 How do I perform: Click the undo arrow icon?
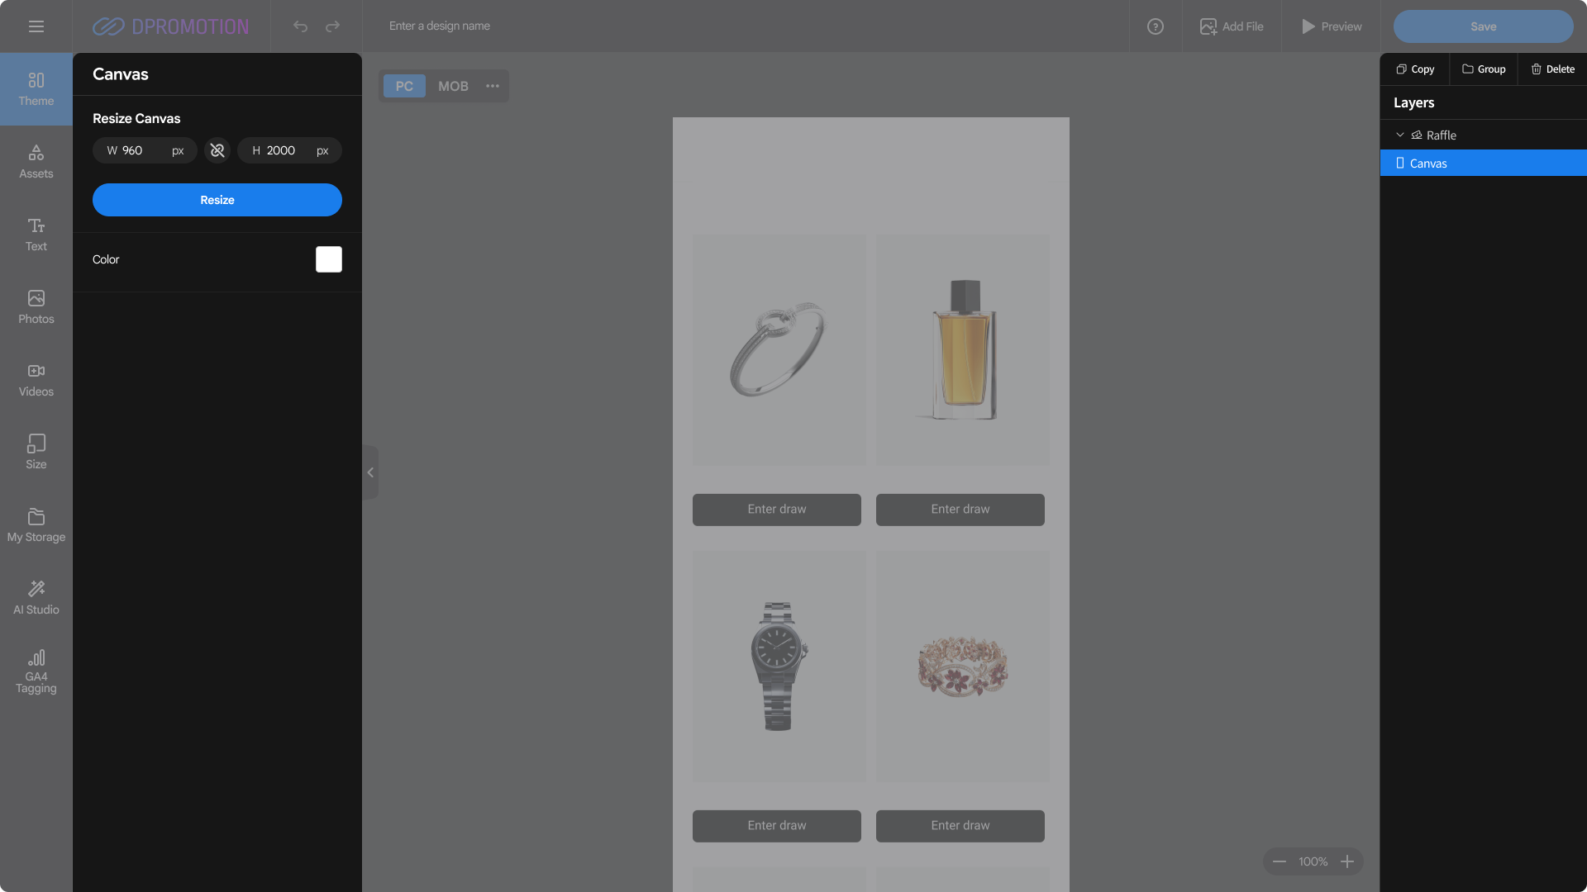300,26
